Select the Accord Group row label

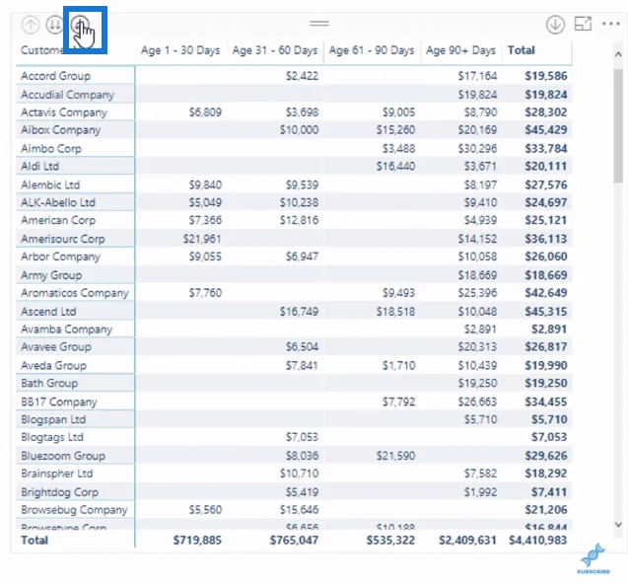click(55, 76)
